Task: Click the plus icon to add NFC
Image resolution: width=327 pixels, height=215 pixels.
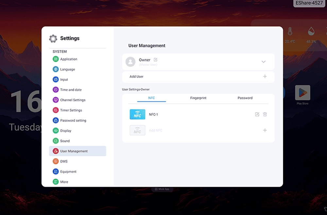Action: [x=265, y=130]
